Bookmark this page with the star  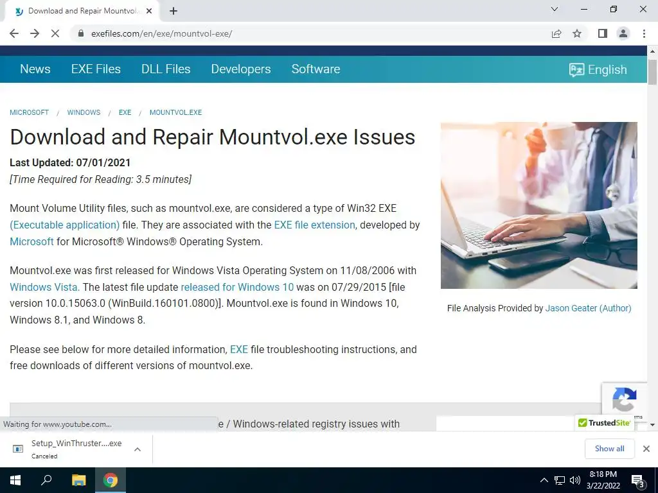click(x=577, y=33)
